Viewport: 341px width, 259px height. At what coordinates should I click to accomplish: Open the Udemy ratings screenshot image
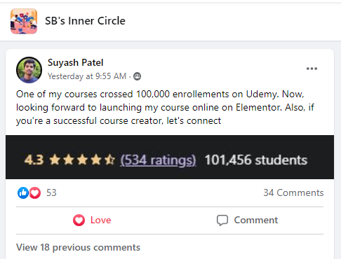pyautogui.click(x=170, y=157)
